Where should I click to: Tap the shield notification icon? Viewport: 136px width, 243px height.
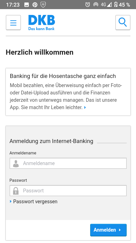(43, 5)
